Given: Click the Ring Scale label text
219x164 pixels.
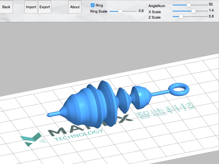Looking at the screenshot, I should pyautogui.click(x=99, y=11).
